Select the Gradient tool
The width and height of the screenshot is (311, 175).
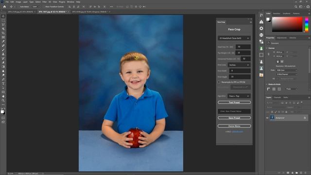tap(3, 67)
